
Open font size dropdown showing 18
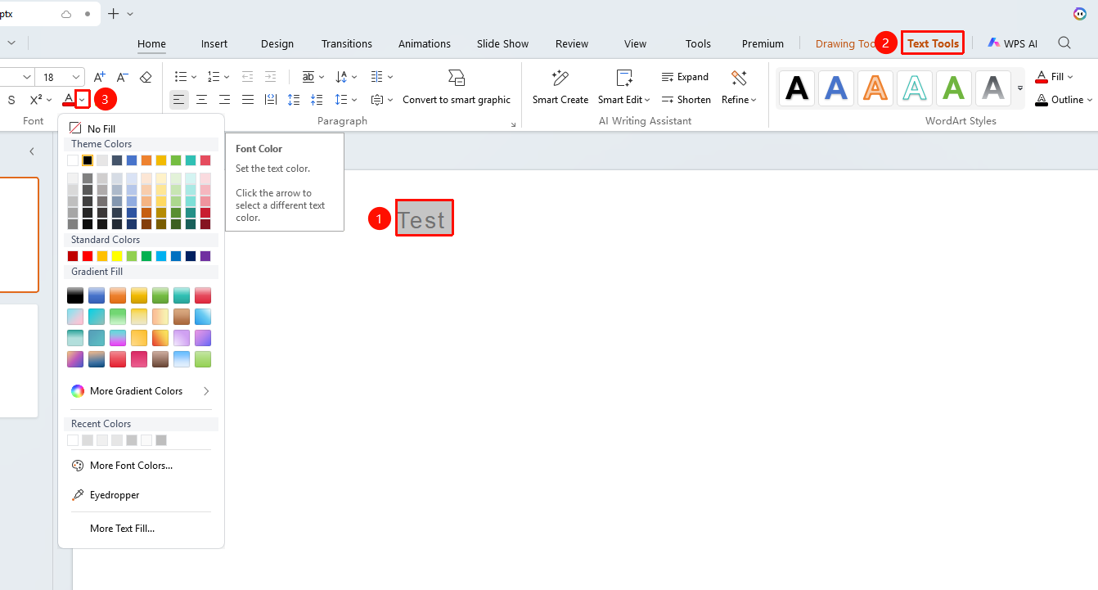click(x=77, y=77)
